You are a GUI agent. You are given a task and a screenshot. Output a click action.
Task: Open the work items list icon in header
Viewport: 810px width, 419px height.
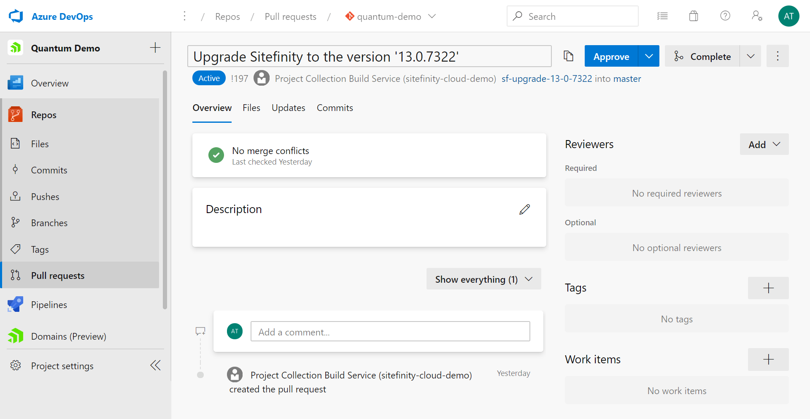point(662,16)
